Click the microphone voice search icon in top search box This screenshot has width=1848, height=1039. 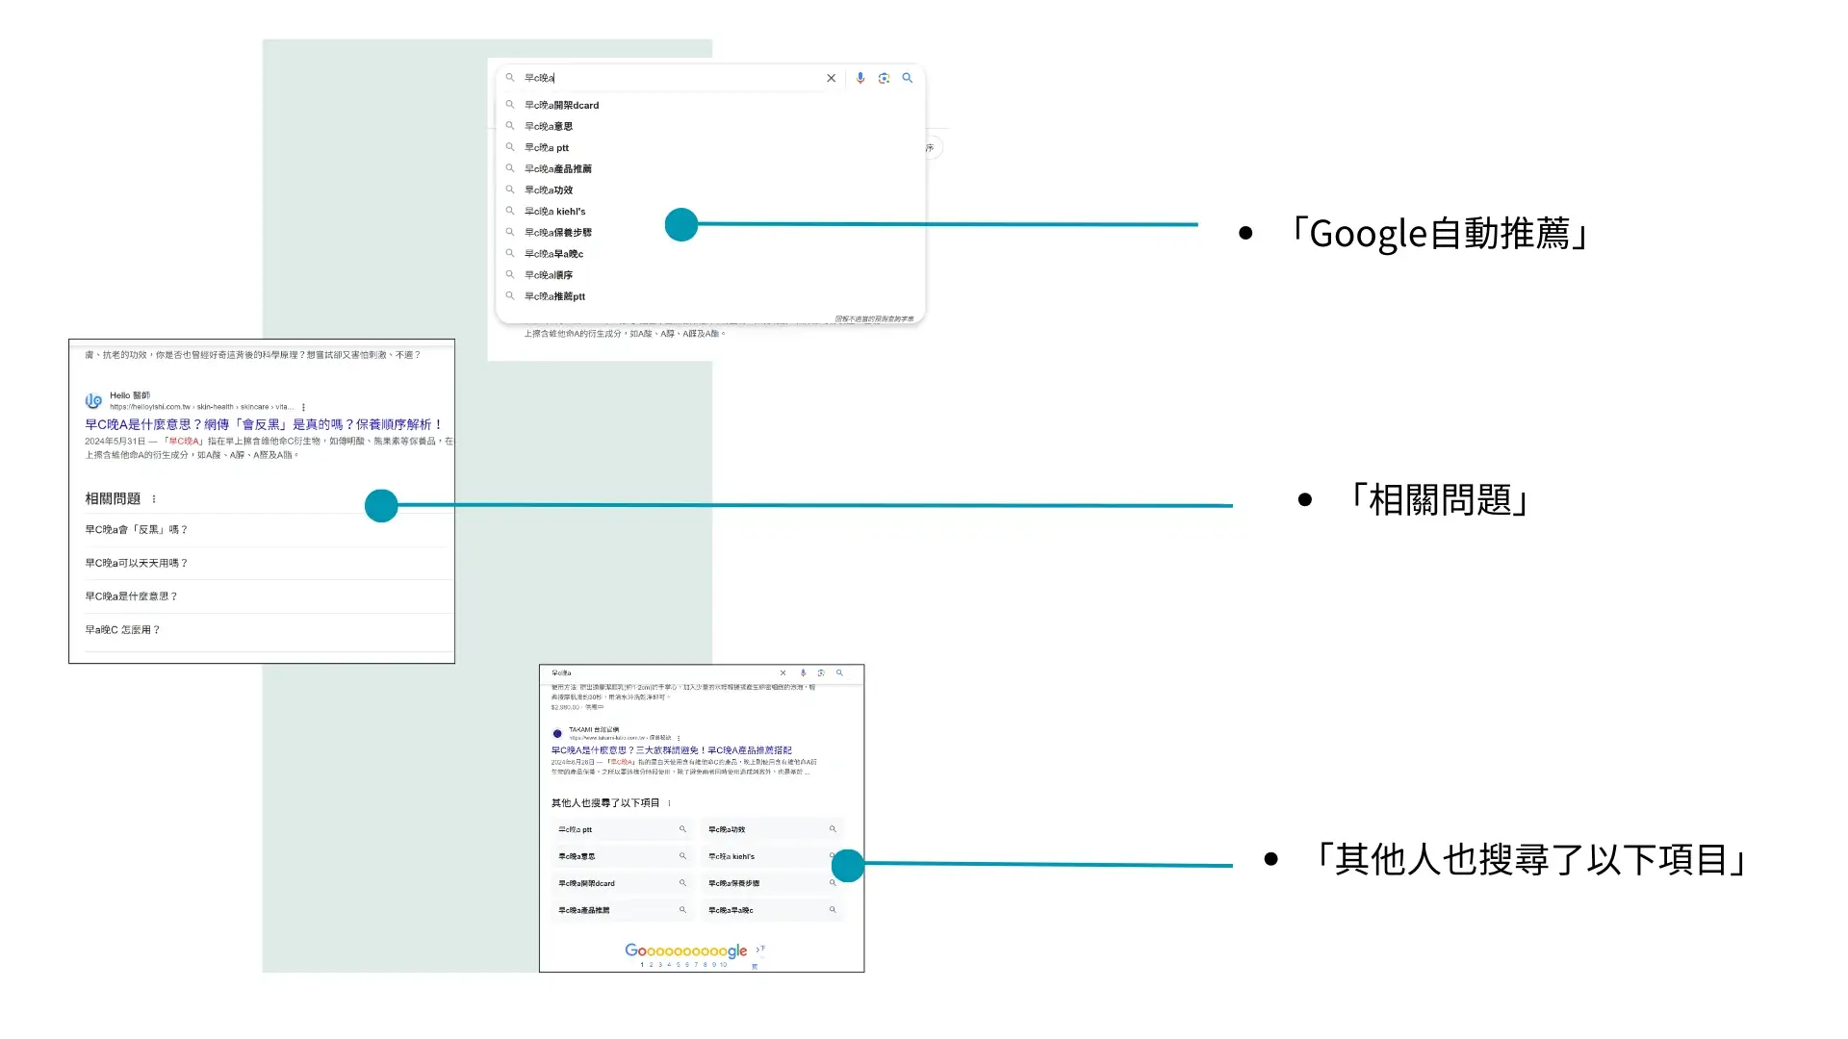[x=860, y=78]
